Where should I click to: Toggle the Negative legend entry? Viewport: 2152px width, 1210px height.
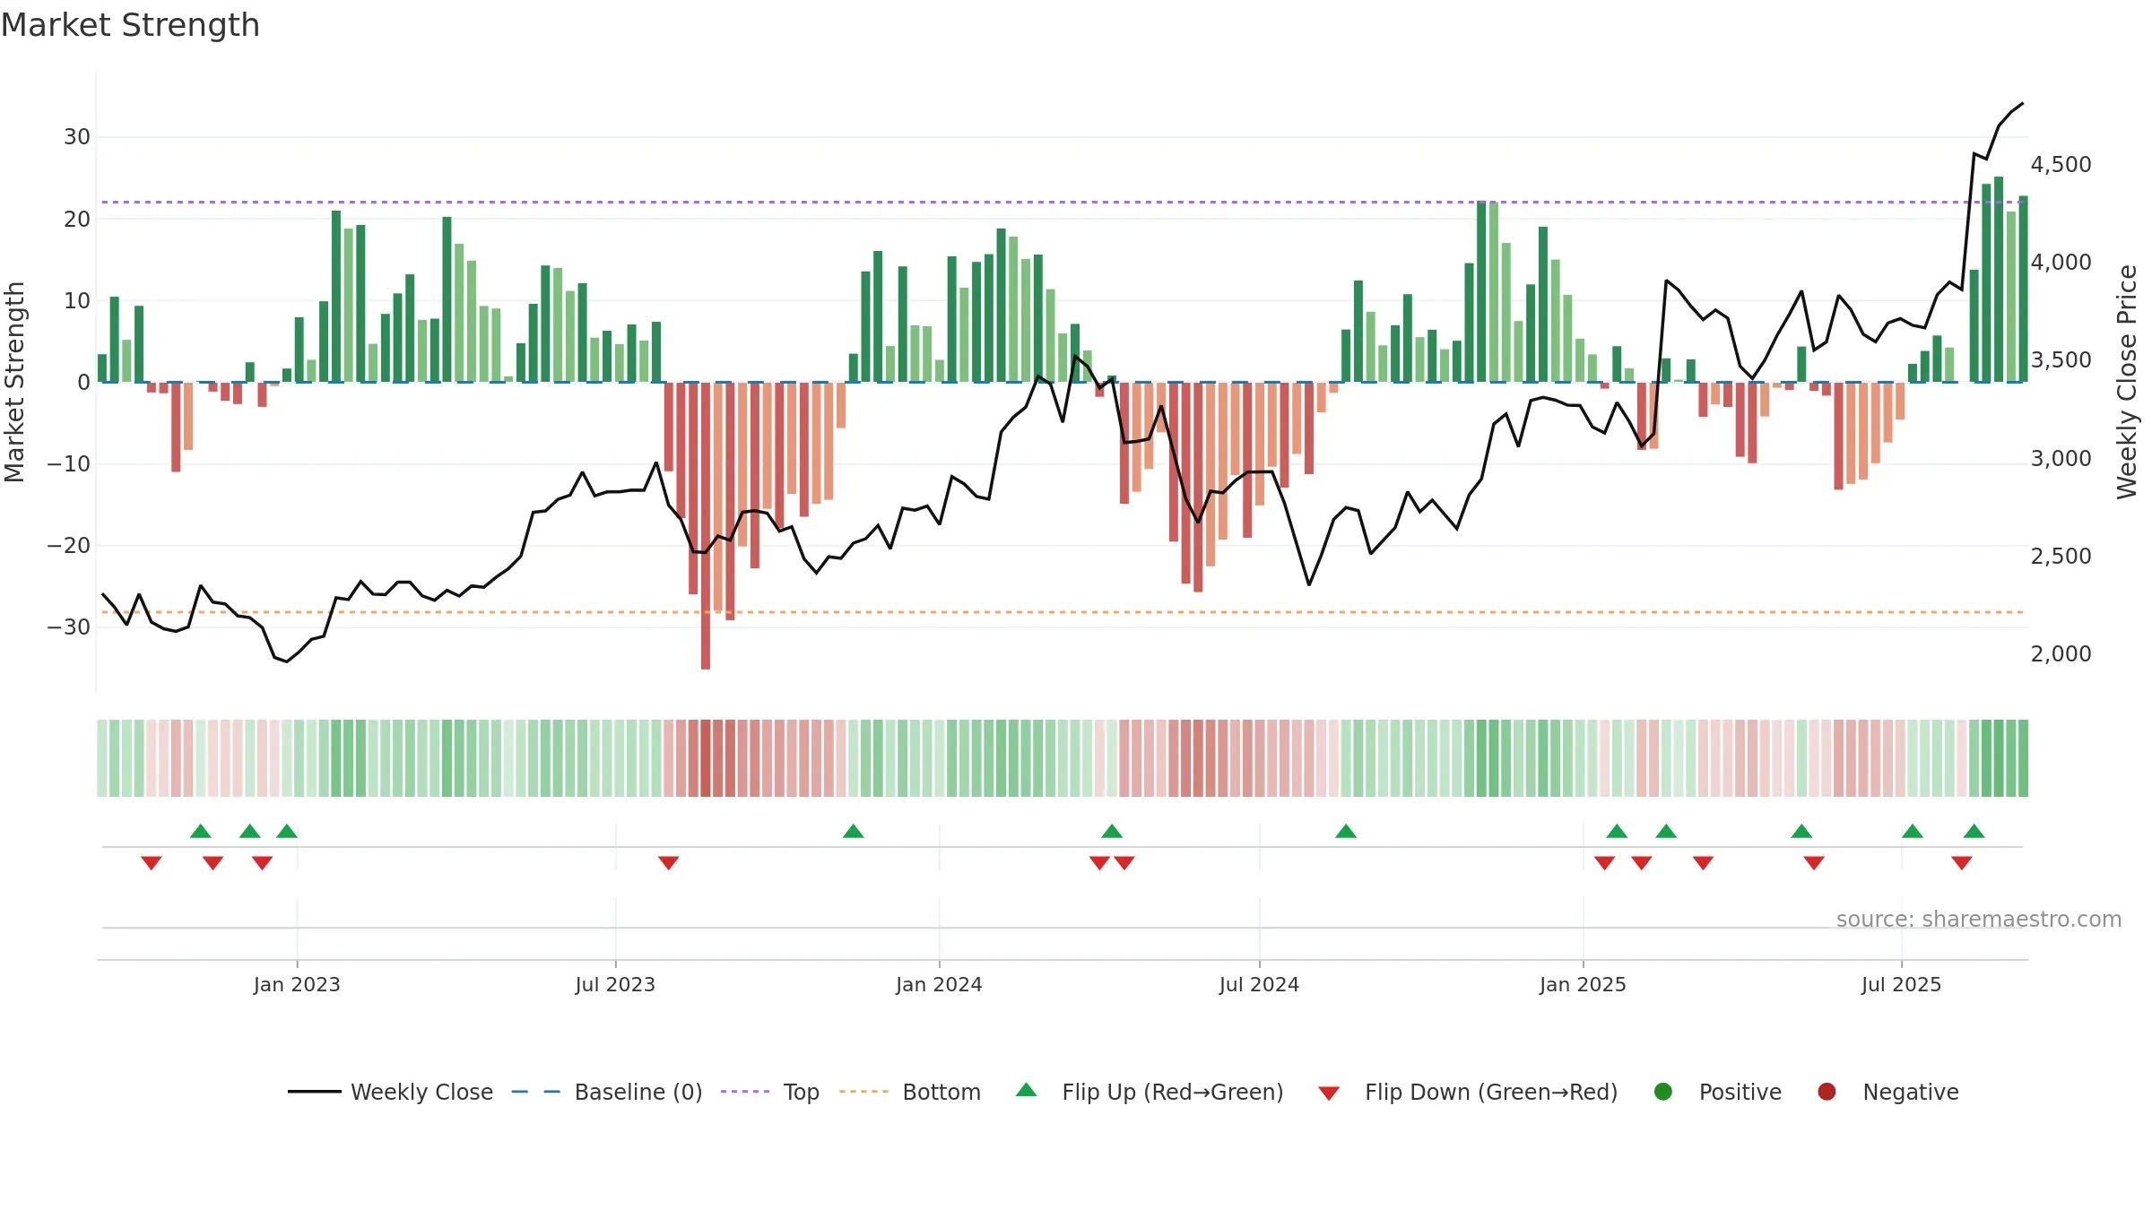(1887, 1092)
